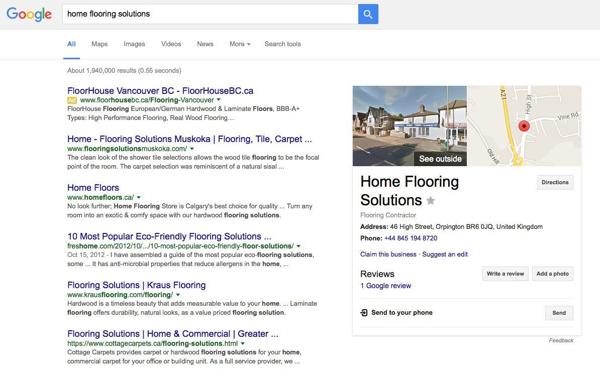Click the blue search magnifier button
This screenshot has height=378, width=600.
coord(368,14)
